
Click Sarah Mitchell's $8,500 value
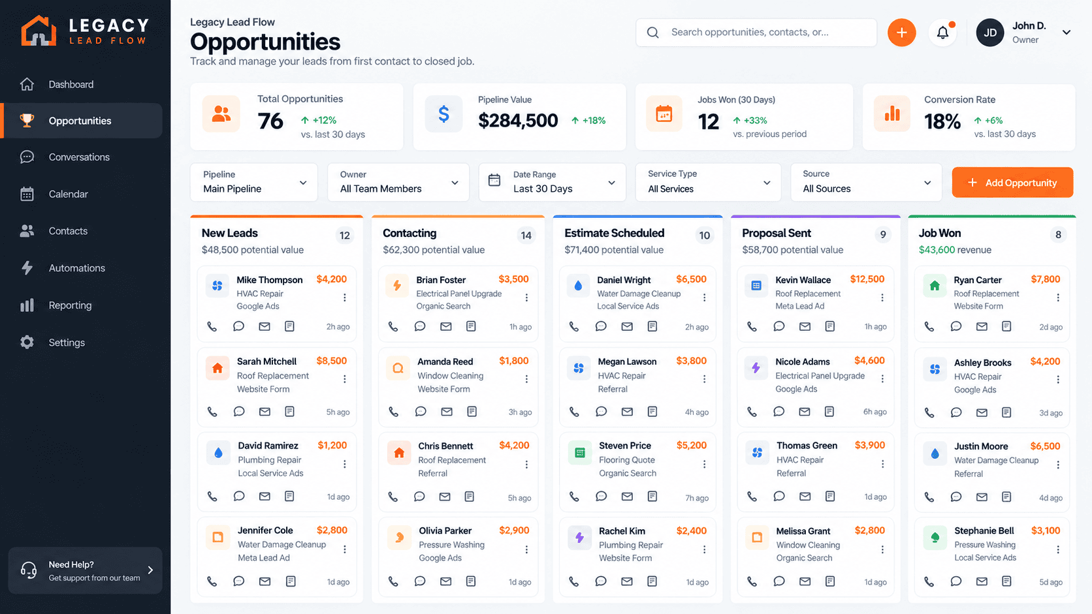point(332,361)
